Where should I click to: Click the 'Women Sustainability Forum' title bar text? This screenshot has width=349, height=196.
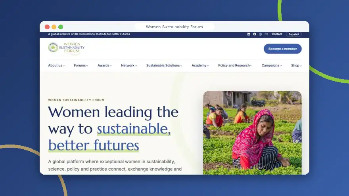[174, 27]
